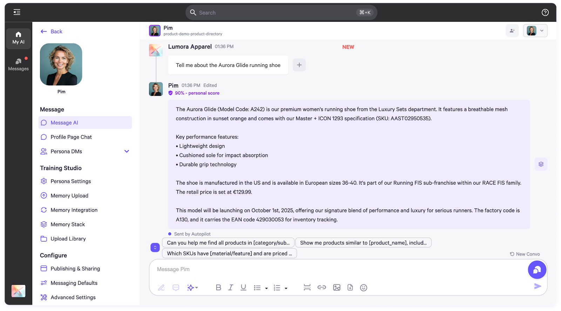Image resolution: width=561 pixels, height=311 pixels.
Task: Select Message AI menu item
Action: 85,122
